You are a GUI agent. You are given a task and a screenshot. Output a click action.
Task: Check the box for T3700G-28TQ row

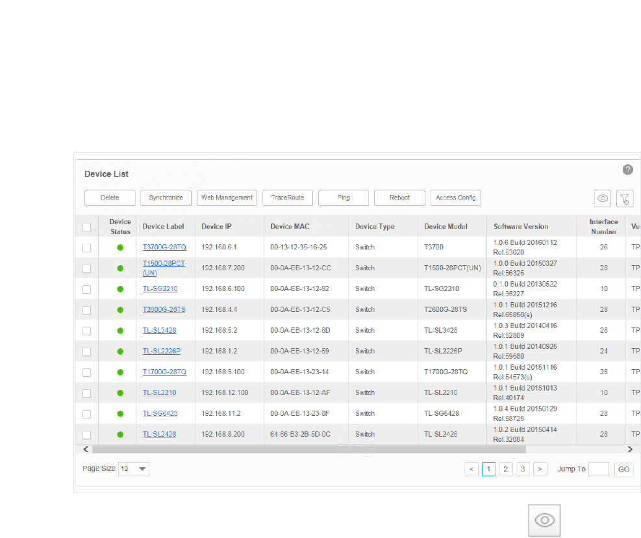86,248
